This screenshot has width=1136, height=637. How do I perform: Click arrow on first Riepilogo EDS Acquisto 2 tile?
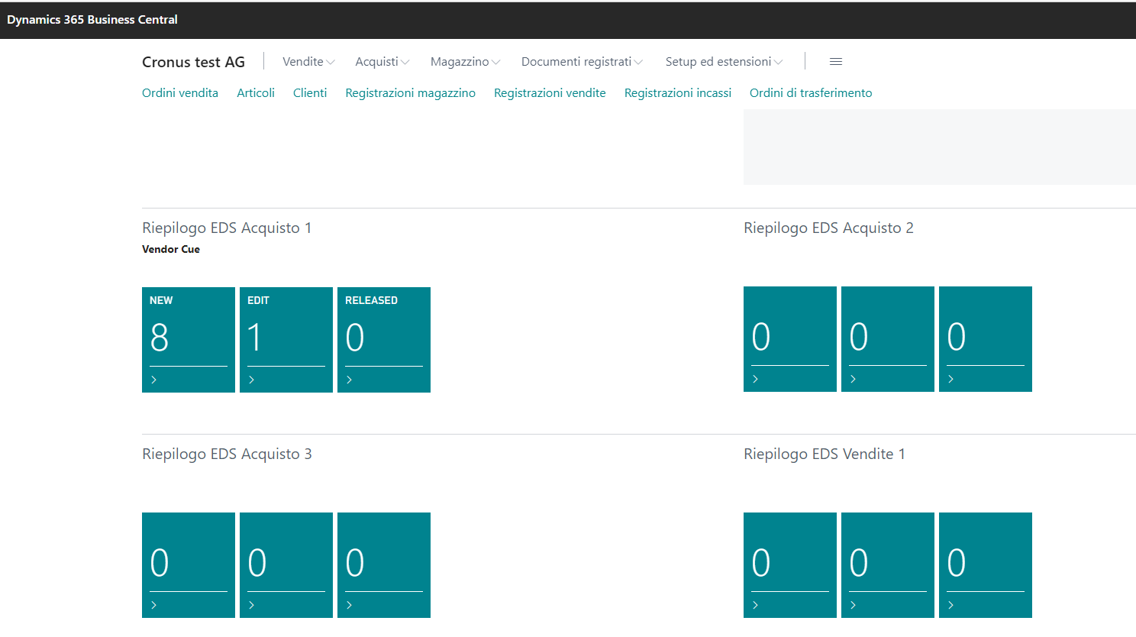pyautogui.click(x=756, y=379)
